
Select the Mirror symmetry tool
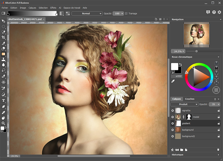pos(3,82)
